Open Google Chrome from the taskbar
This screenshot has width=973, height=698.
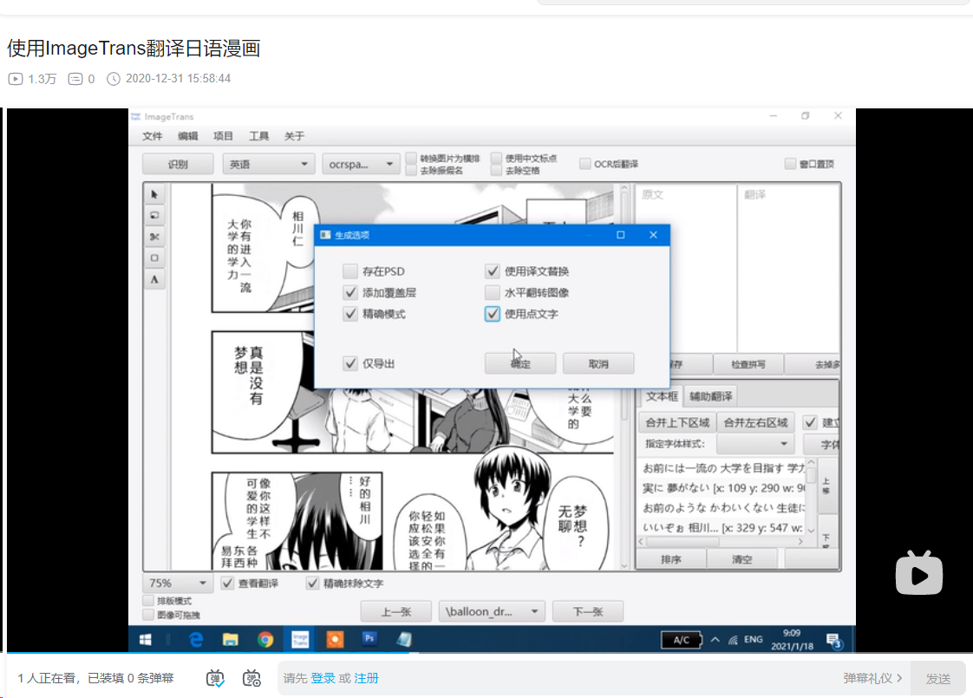265,640
